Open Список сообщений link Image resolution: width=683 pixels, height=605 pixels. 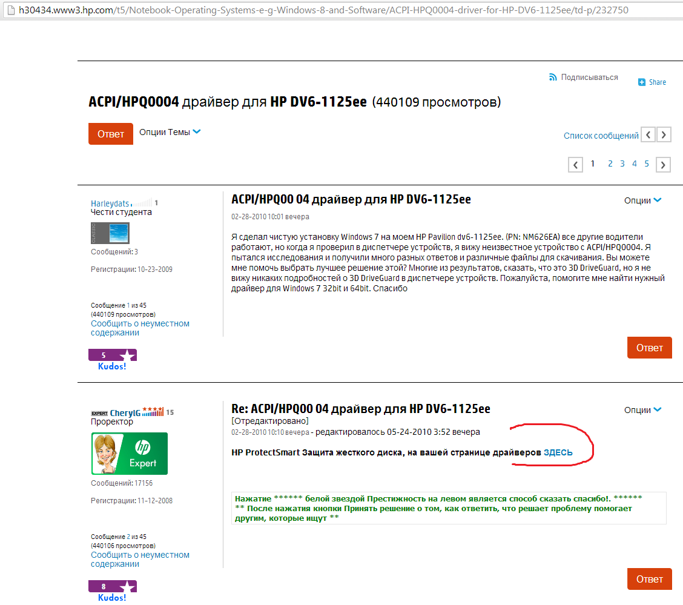pyautogui.click(x=601, y=136)
